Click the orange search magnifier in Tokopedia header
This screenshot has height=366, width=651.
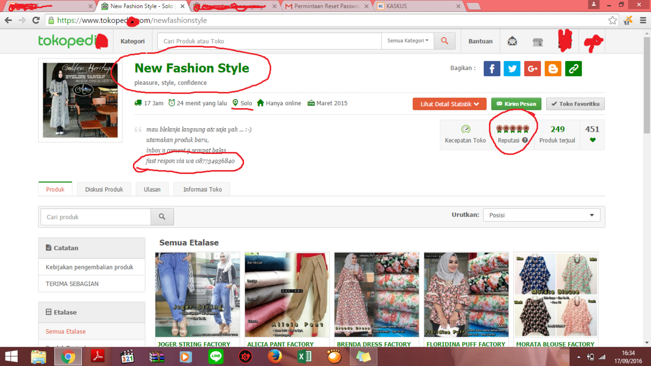445,41
